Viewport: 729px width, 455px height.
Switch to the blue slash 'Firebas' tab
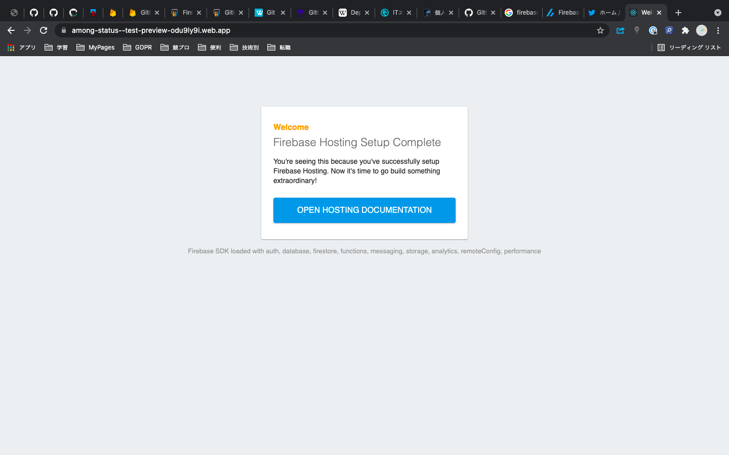(562, 13)
